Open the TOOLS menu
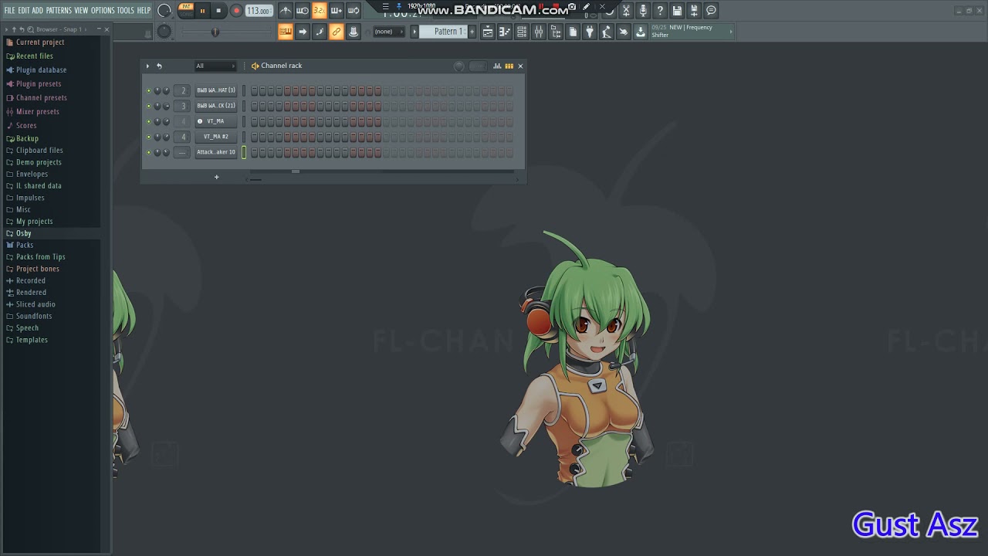 pos(125,11)
